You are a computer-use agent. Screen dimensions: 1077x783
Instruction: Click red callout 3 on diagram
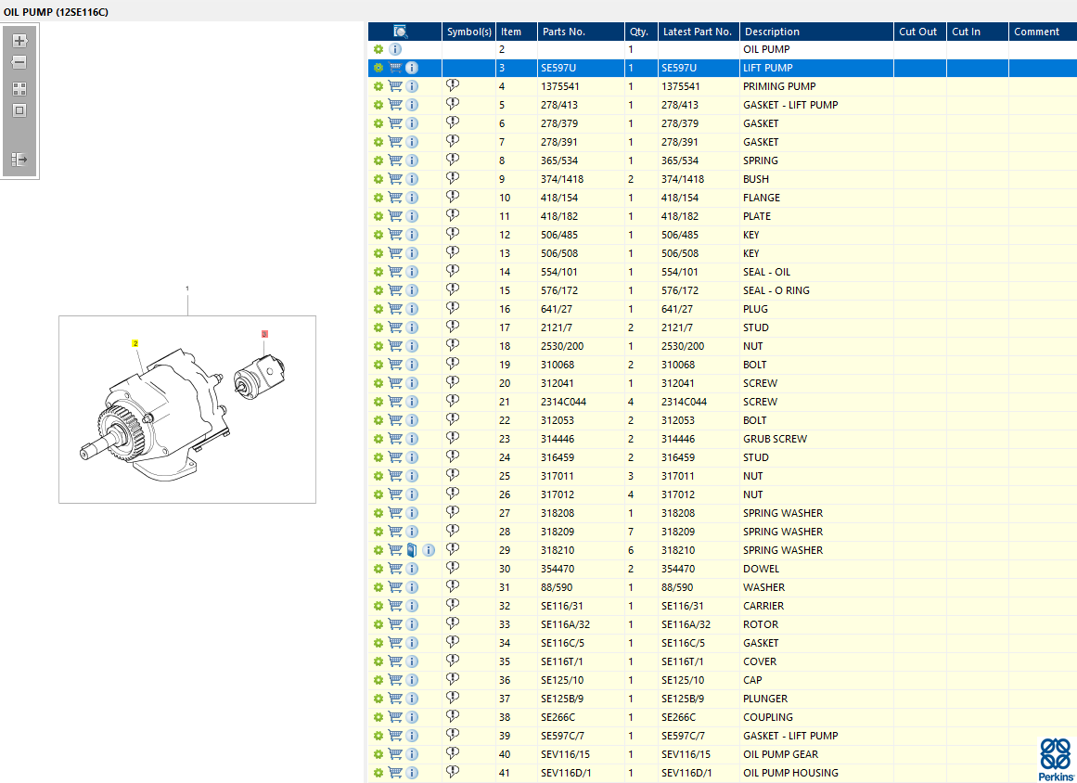coord(264,333)
